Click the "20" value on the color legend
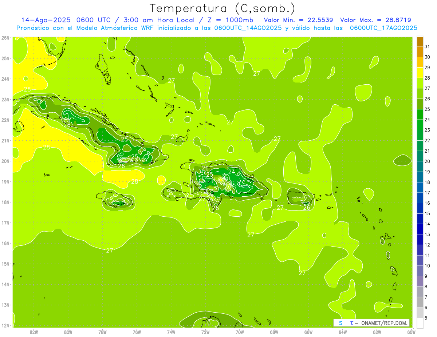Viewport: 437px width, 337px height. click(x=427, y=161)
